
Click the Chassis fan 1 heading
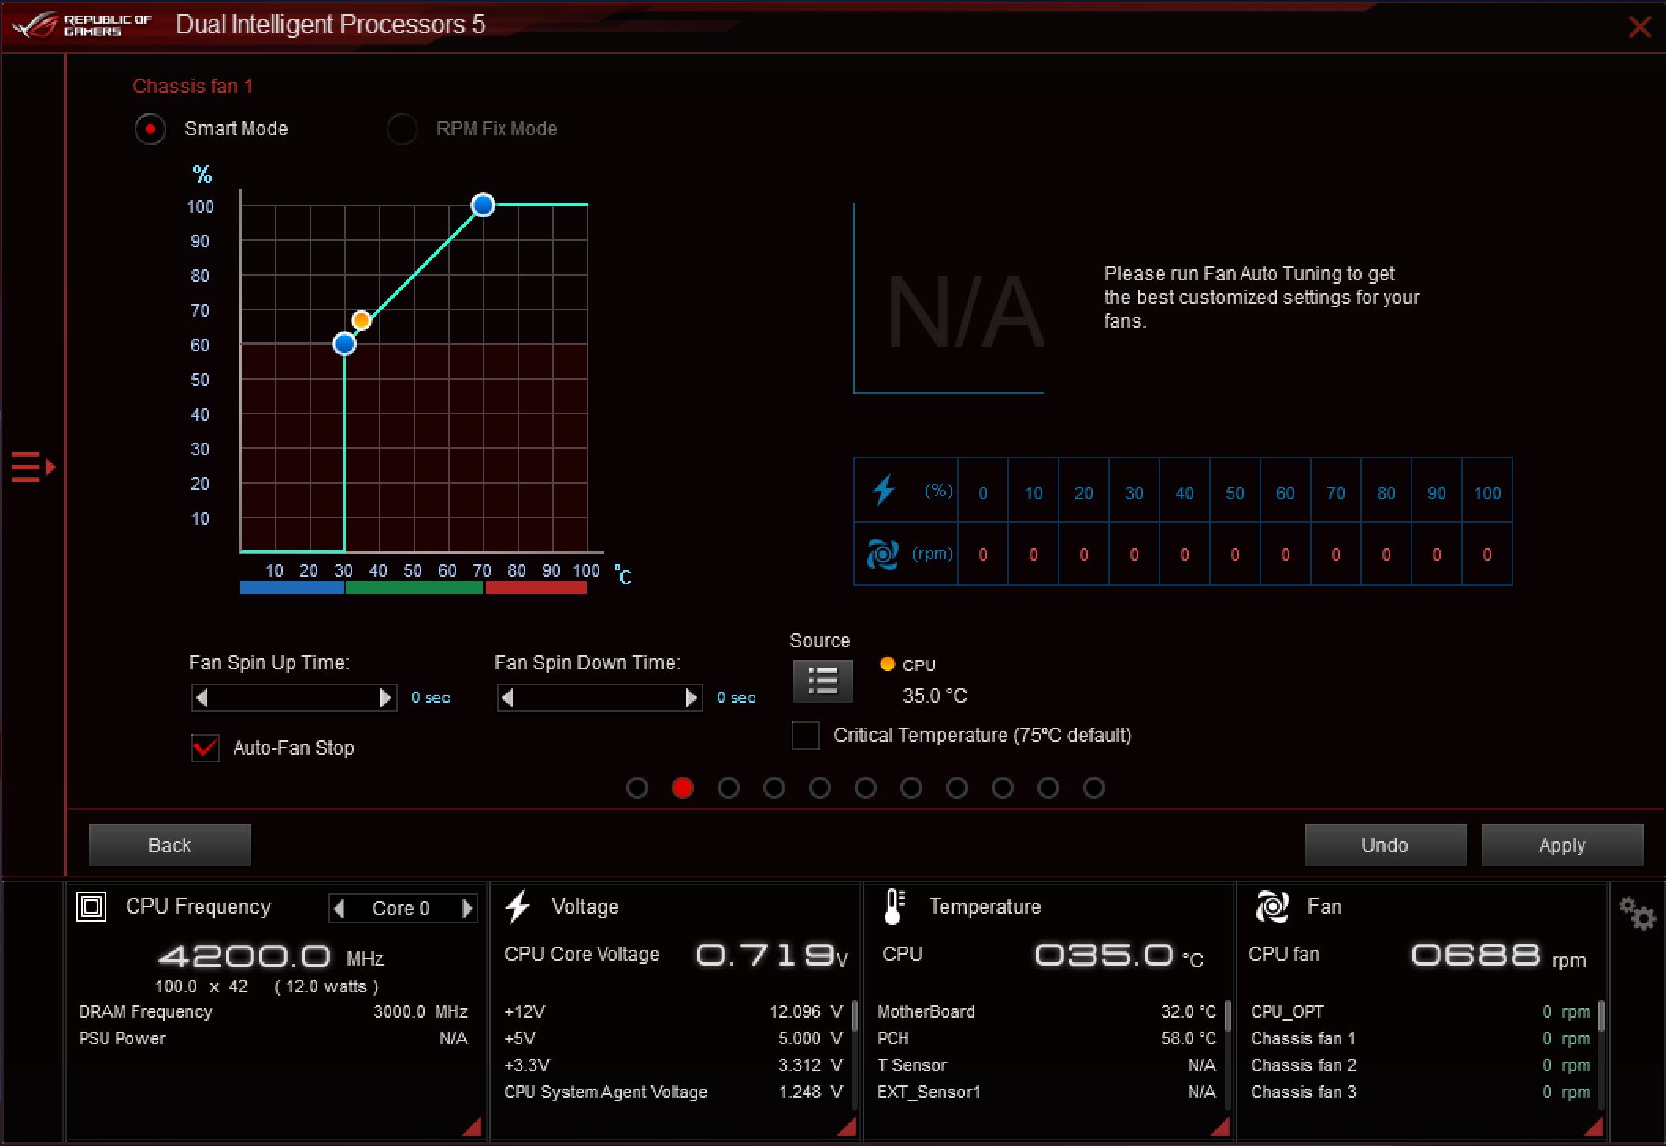tap(193, 87)
